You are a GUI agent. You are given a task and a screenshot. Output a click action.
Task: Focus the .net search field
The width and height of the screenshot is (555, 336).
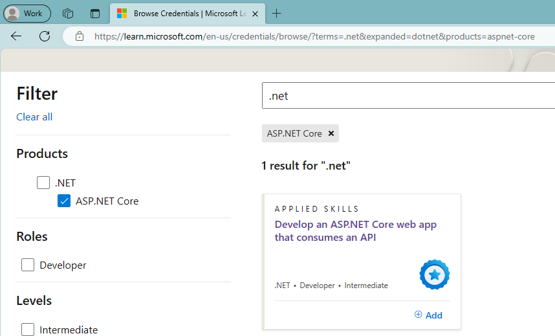coord(408,96)
